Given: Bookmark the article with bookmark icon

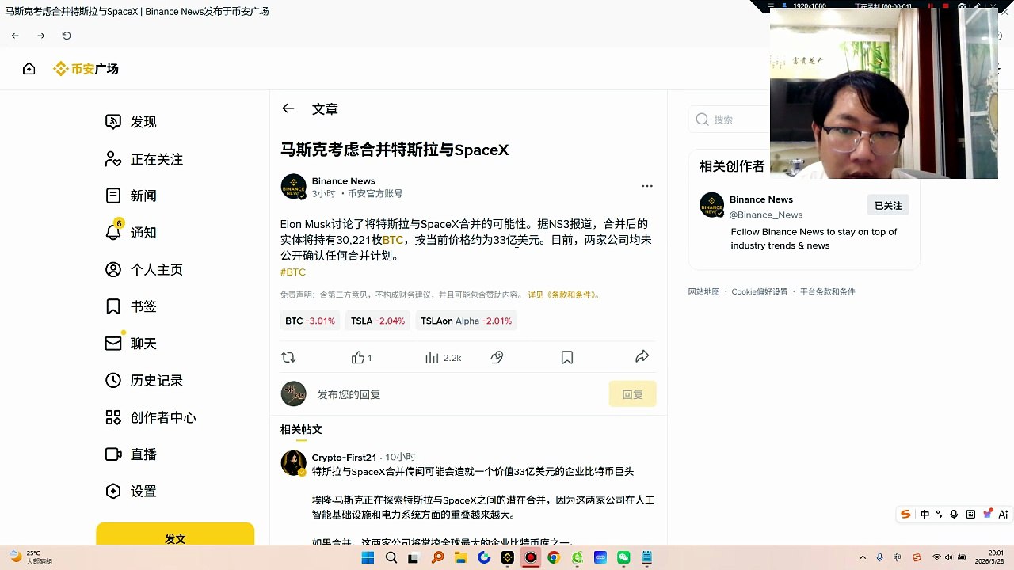Looking at the screenshot, I should [567, 358].
